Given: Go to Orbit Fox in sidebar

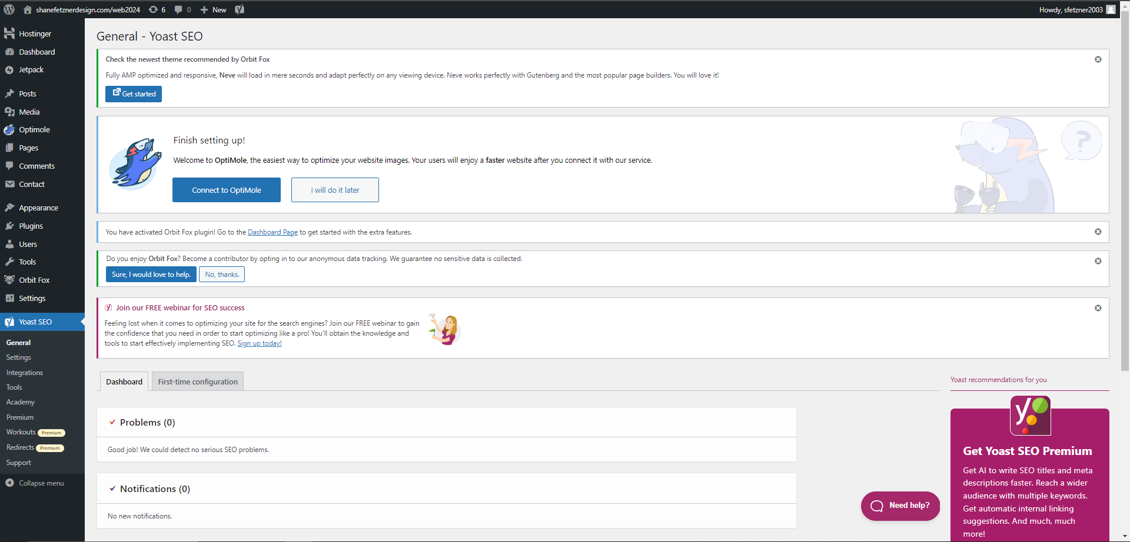Looking at the screenshot, I should click(34, 280).
